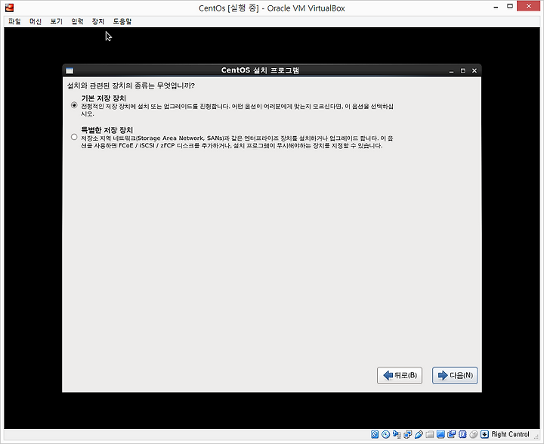Image resolution: width=544 pixels, height=444 pixels.
Task: Select the 특별한 저장 장치 radio button
Action: 74,137
